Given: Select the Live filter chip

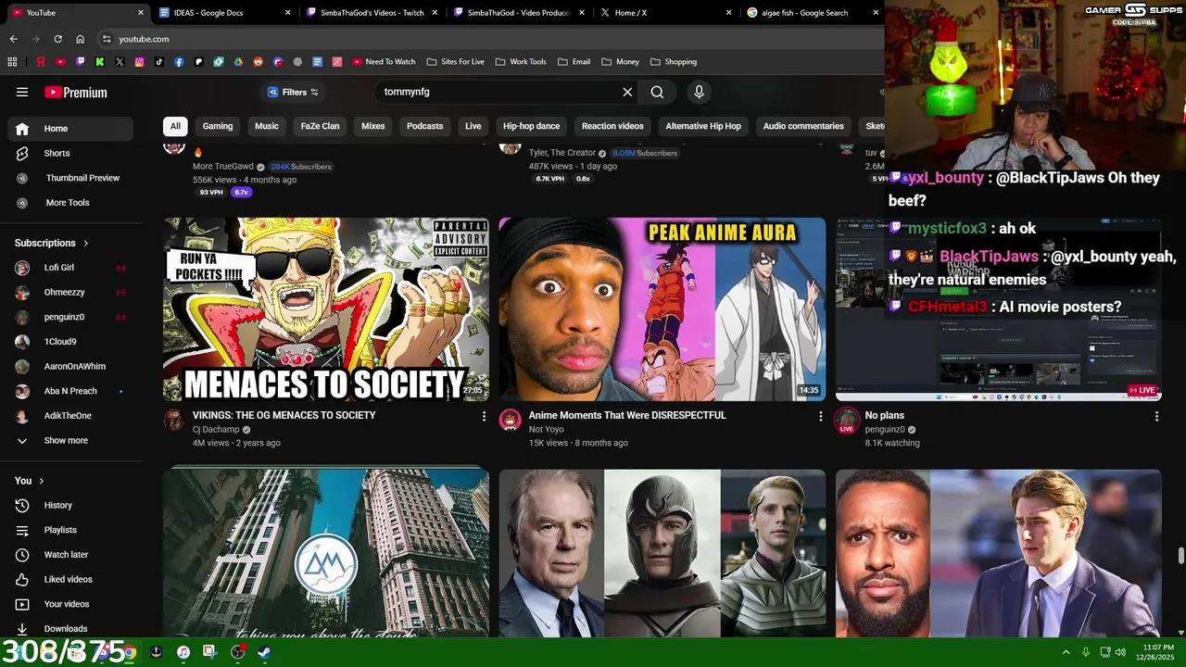Looking at the screenshot, I should click(473, 126).
